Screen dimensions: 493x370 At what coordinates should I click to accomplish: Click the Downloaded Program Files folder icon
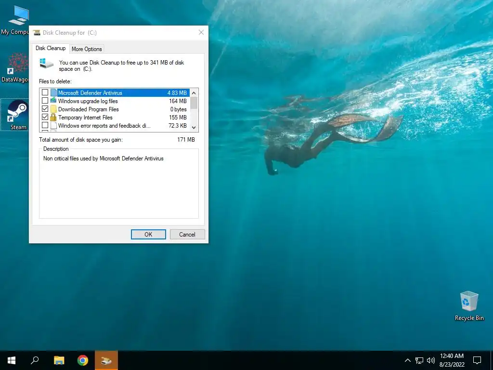click(53, 109)
